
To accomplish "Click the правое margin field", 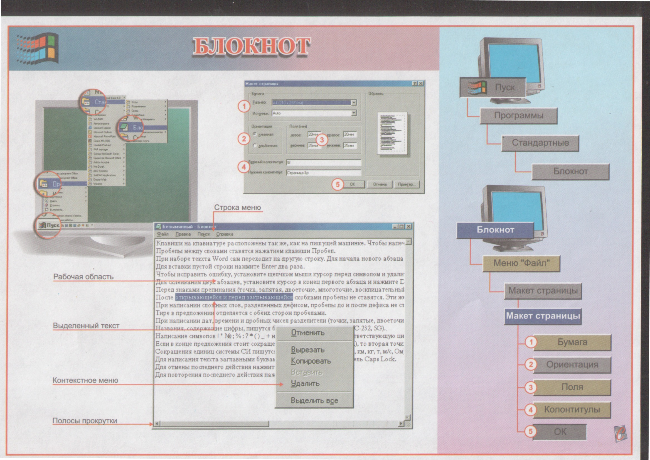I will tap(350, 134).
